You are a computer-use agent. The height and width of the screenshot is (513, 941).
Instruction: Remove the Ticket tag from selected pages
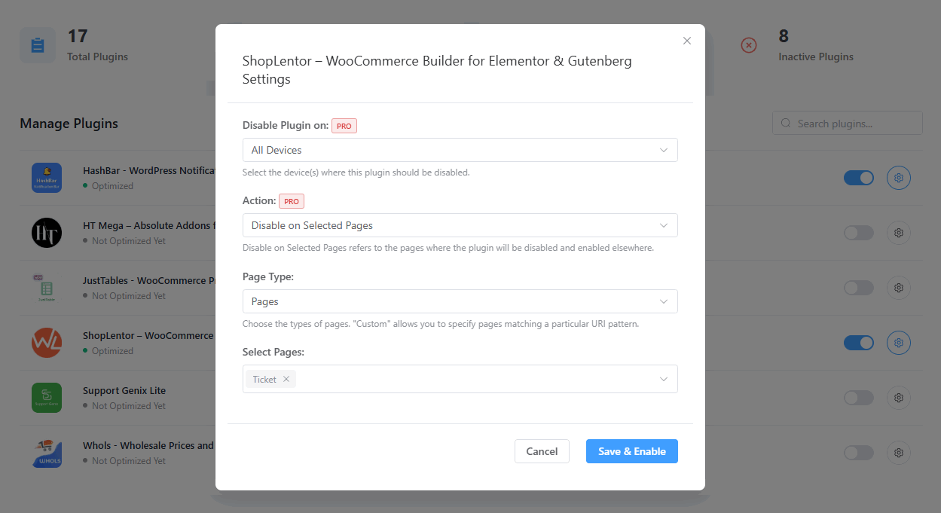(x=286, y=380)
